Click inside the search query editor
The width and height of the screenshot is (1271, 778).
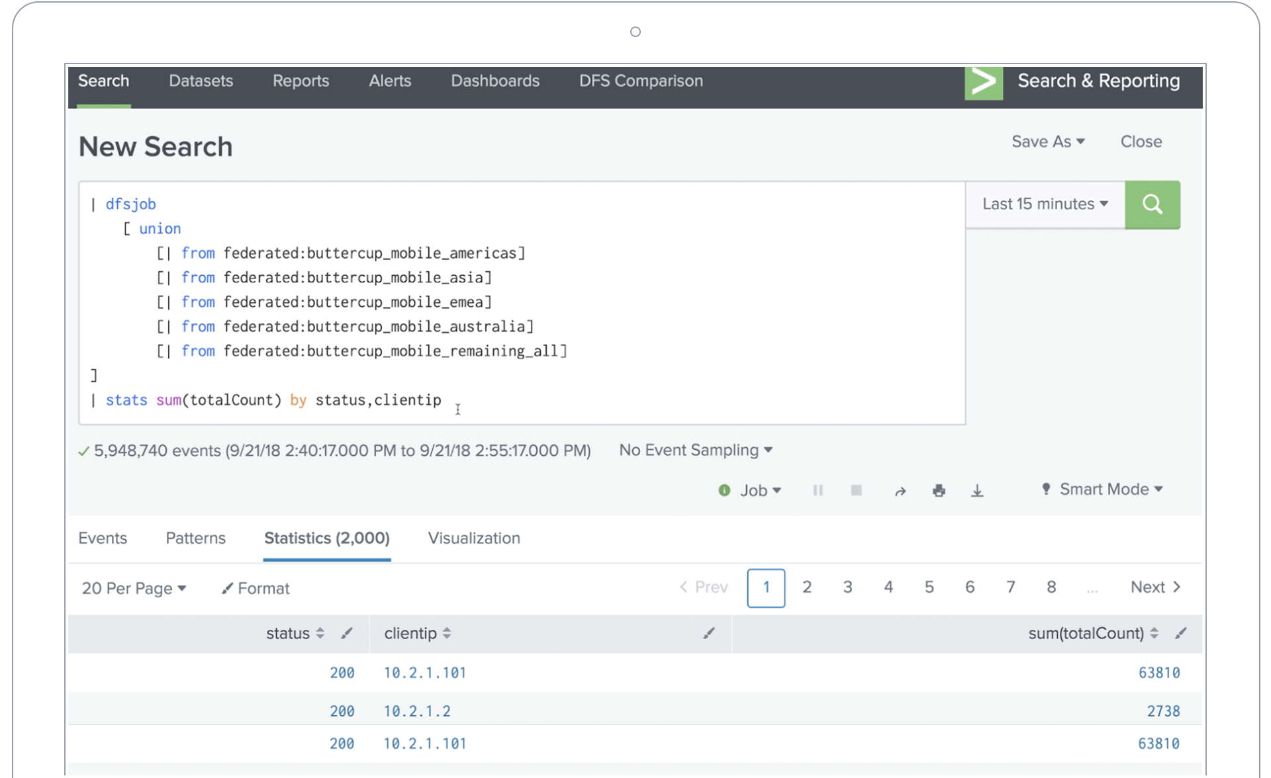pos(522,303)
